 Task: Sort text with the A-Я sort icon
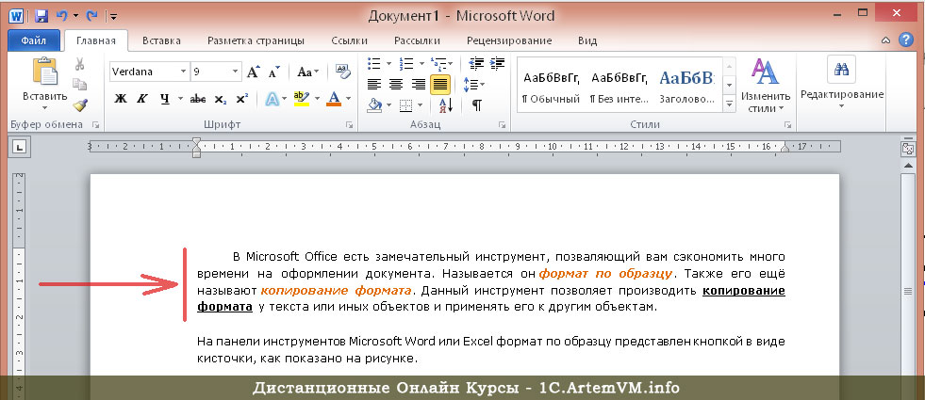(x=445, y=104)
